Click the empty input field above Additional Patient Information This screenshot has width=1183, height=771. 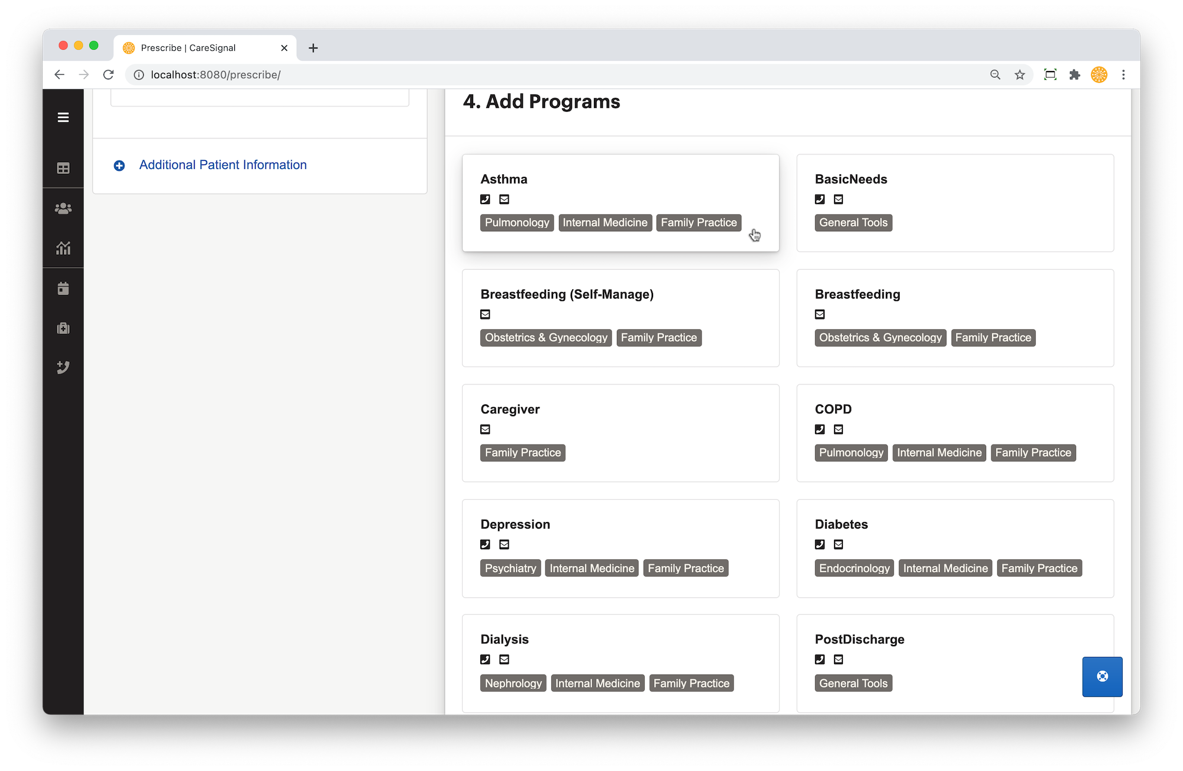(260, 98)
